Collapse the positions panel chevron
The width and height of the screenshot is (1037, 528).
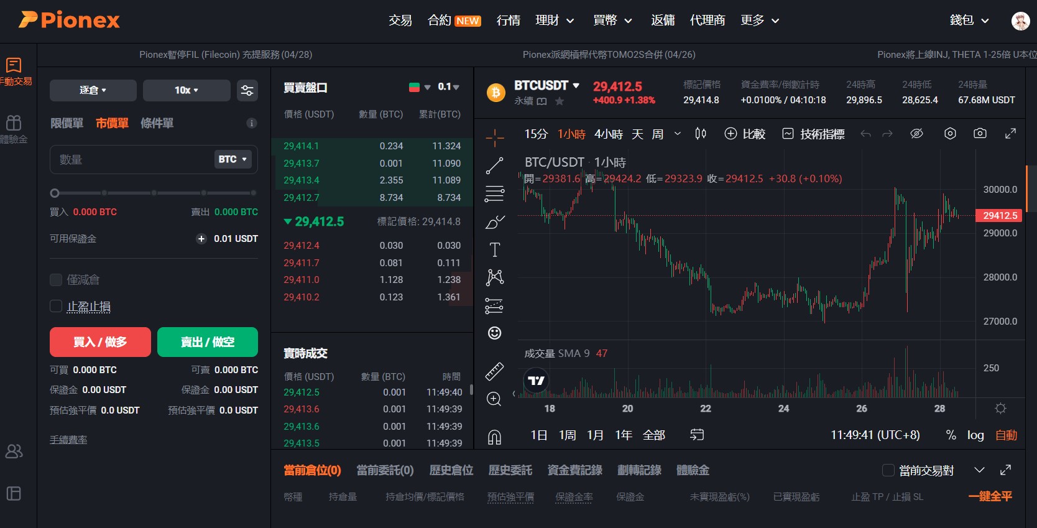[x=979, y=470]
